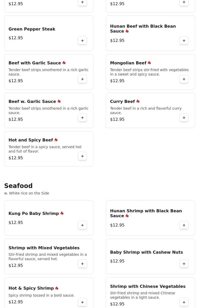Add Shrimp with Mixed Vegetables to cart
The image size is (199, 308).
point(82,264)
